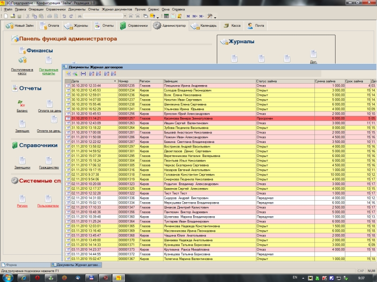Click the Поступление в кассу money icon

pyautogui.click(x=22, y=61)
